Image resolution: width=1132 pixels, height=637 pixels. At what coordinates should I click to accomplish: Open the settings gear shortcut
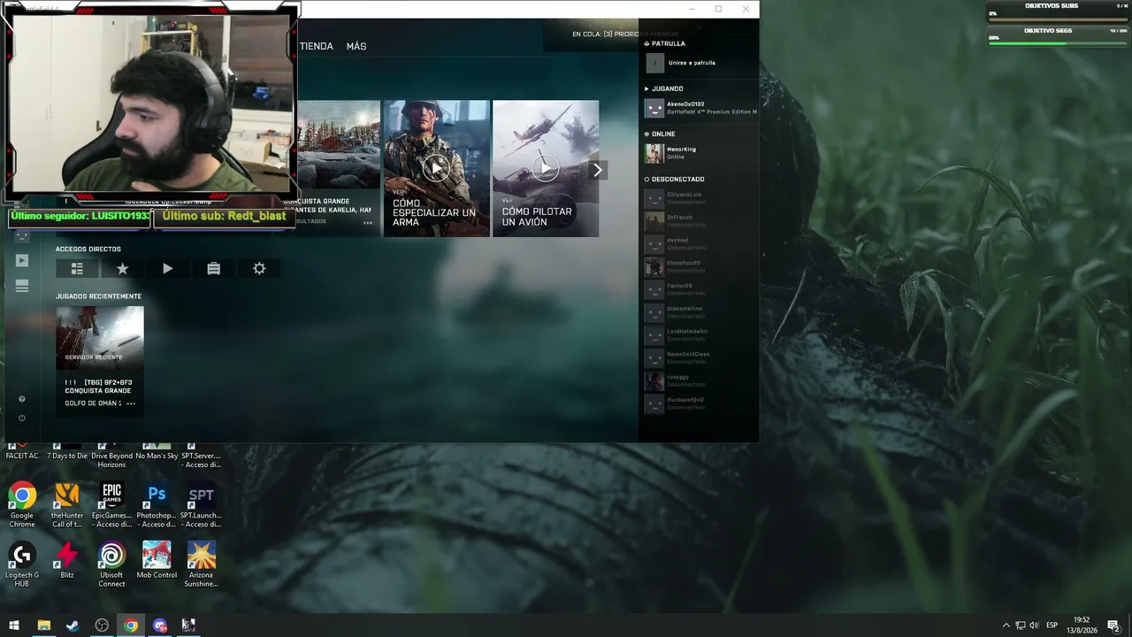coord(259,268)
